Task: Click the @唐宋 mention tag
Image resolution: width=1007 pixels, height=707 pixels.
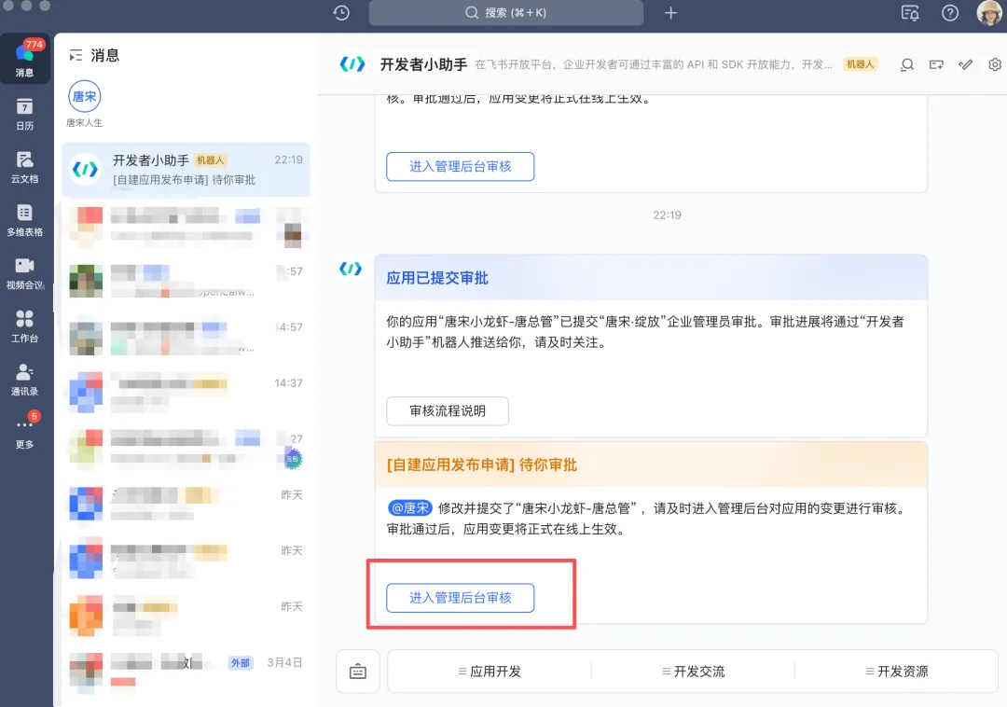Action: coord(409,508)
